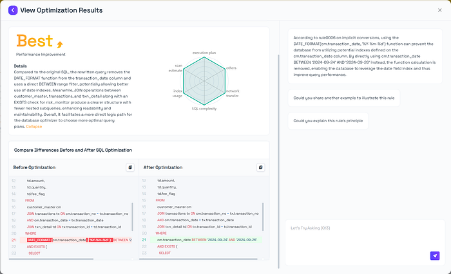This screenshot has width=451, height=274.
Task: Click the radar chart's execution plan label
Action: (204, 53)
